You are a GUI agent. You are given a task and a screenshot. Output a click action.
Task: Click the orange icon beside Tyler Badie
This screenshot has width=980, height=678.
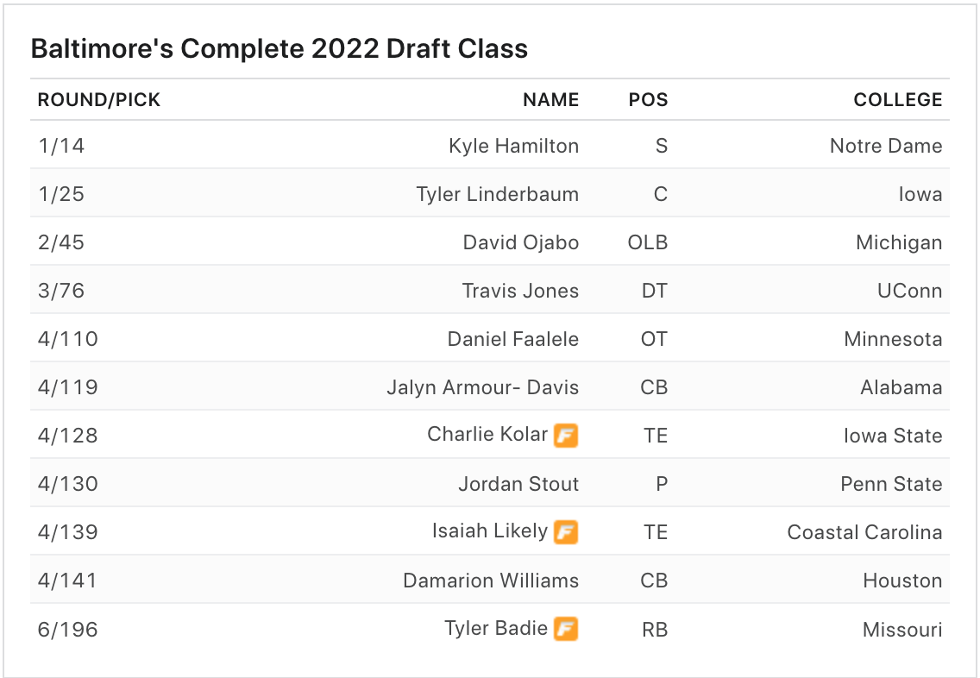(x=565, y=629)
